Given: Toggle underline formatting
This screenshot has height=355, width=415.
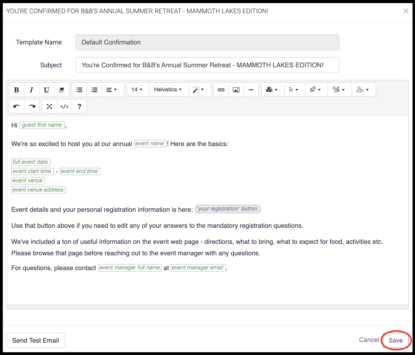Looking at the screenshot, I should [47, 90].
